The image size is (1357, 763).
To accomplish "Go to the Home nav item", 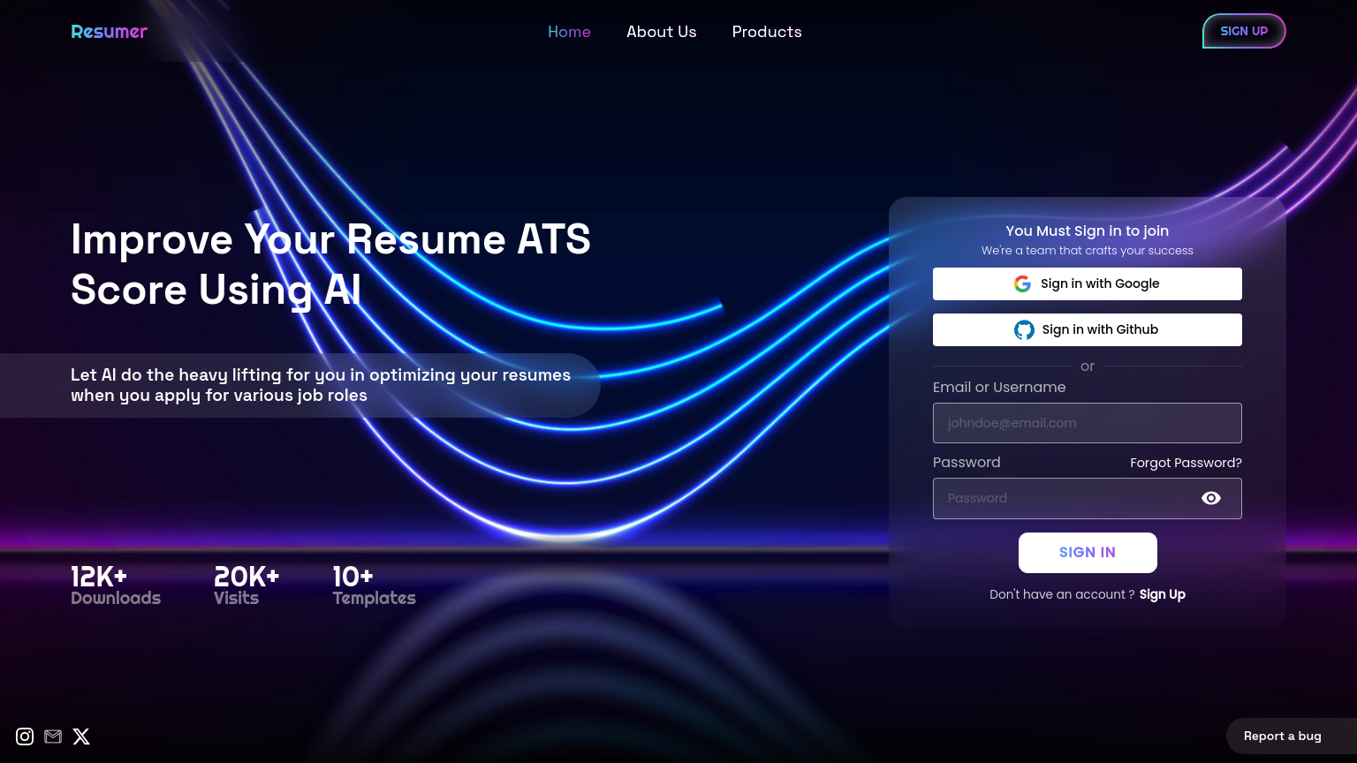I will click(x=569, y=32).
